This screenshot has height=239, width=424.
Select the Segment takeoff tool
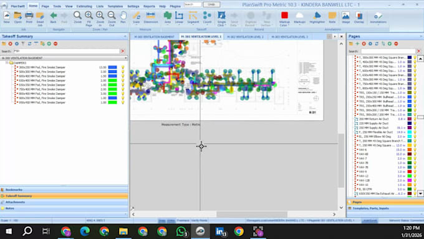tap(193, 16)
